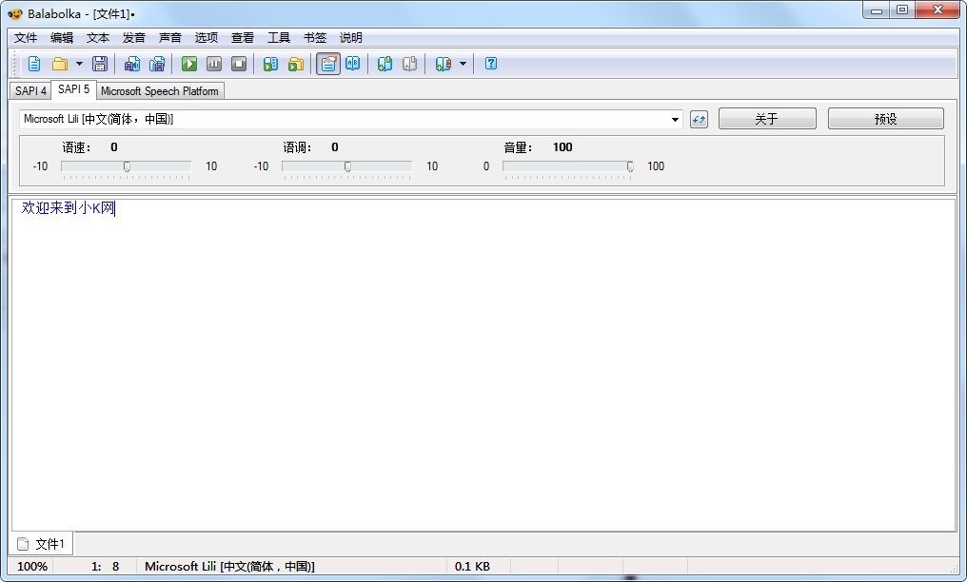Switch to the SAPI 4 tab
The image size is (967, 582).
click(x=29, y=89)
